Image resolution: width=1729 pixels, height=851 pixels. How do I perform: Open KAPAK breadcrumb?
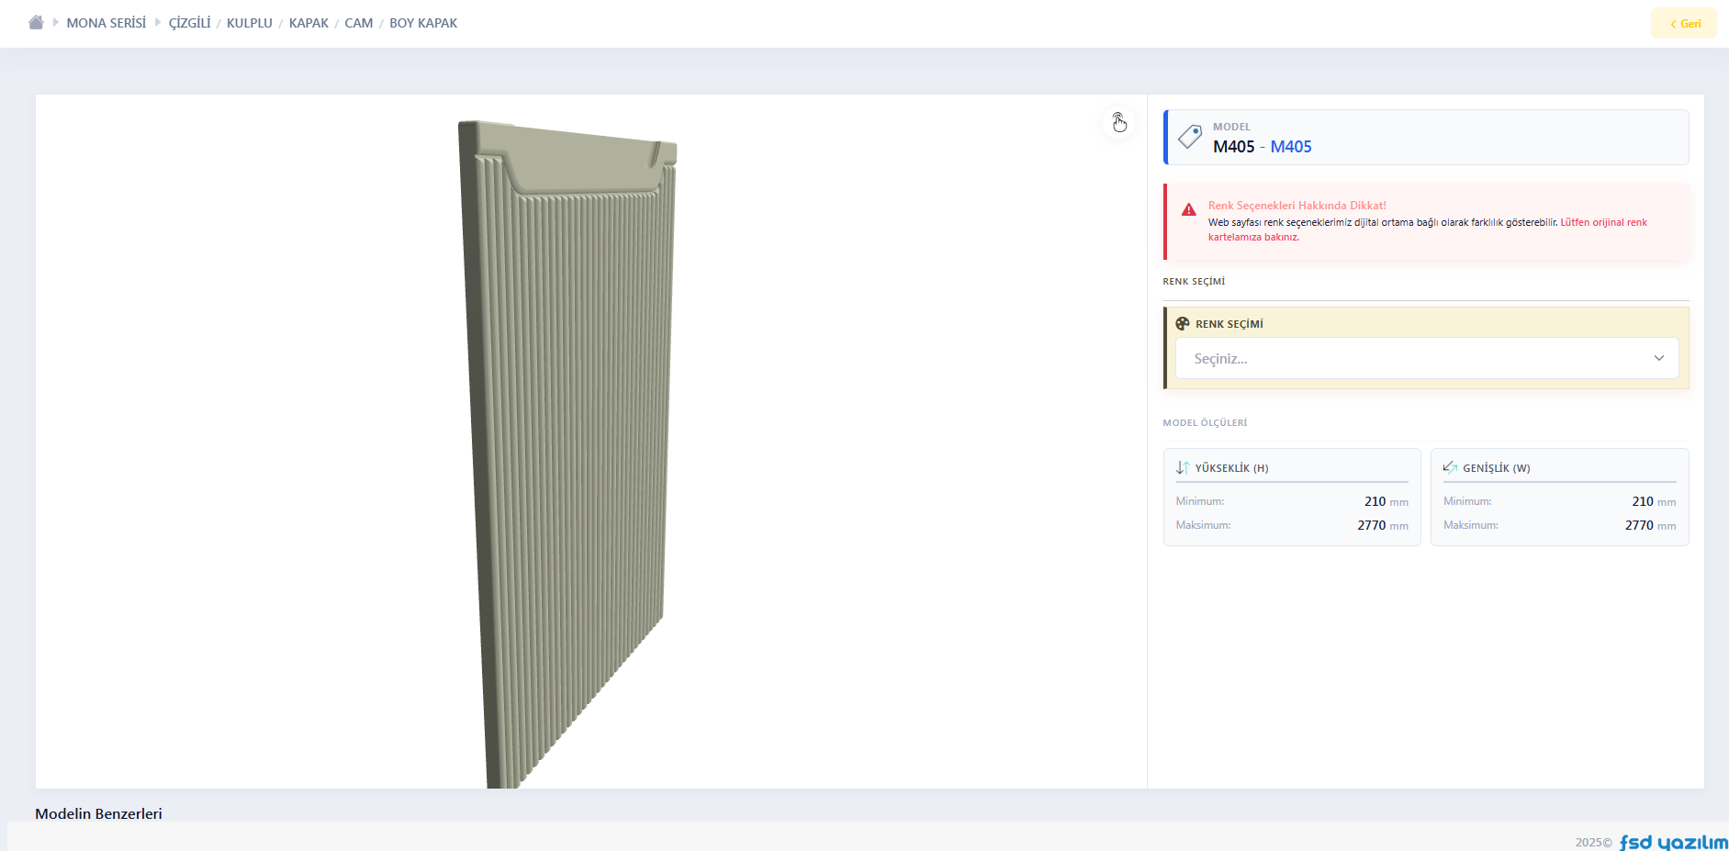coord(309,23)
